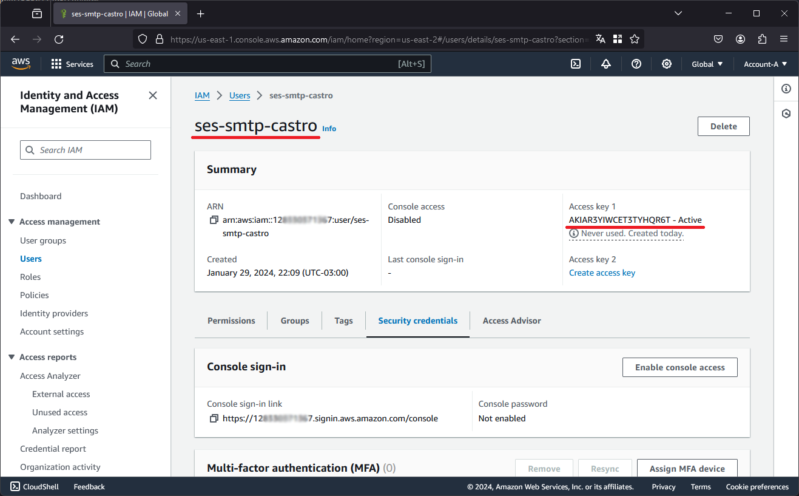Close the IAM navigation panel

pyautogui.click(x=153, y=95)
